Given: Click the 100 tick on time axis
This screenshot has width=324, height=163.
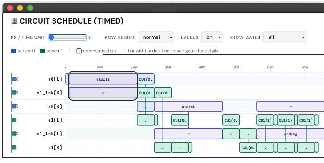Looking at the screenshot, I should point(99,67).
